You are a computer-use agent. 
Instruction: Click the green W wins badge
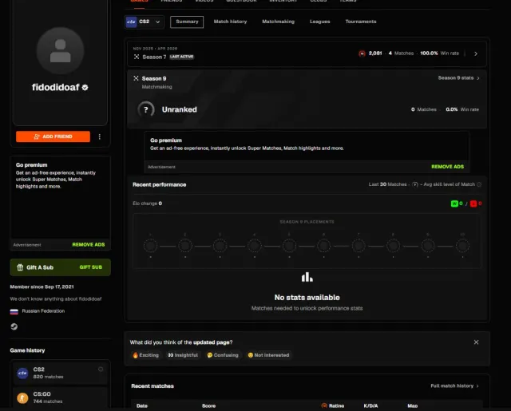click(x=454, y=204)
